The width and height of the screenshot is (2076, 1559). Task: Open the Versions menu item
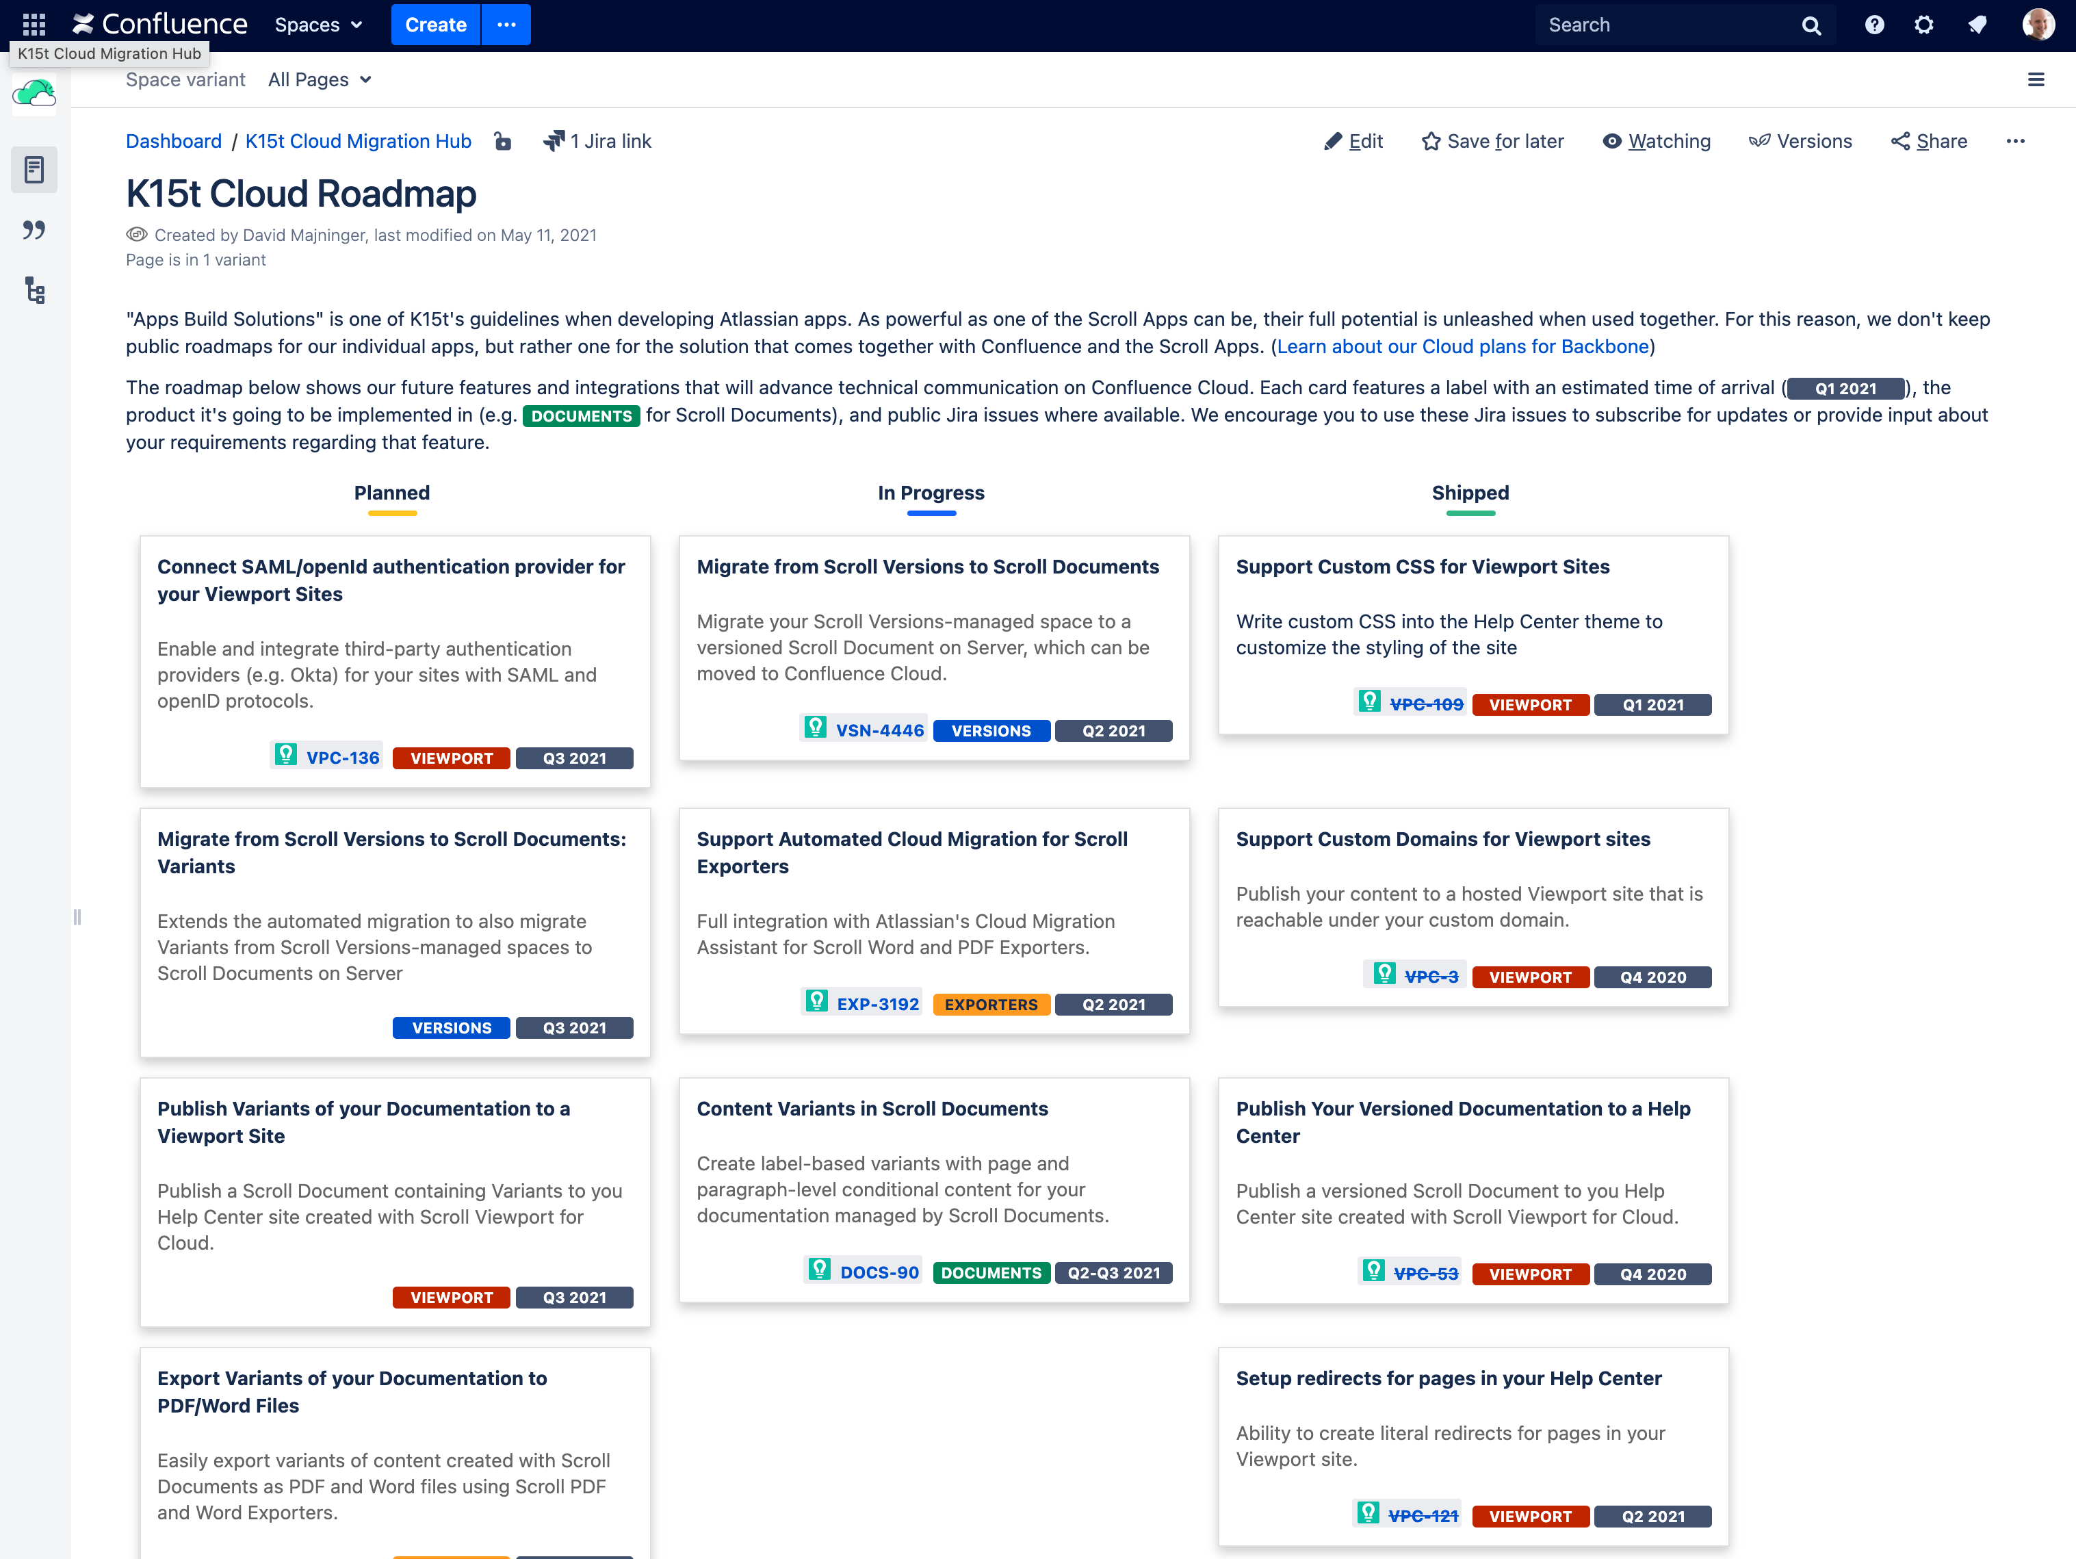pos(1800,142)
